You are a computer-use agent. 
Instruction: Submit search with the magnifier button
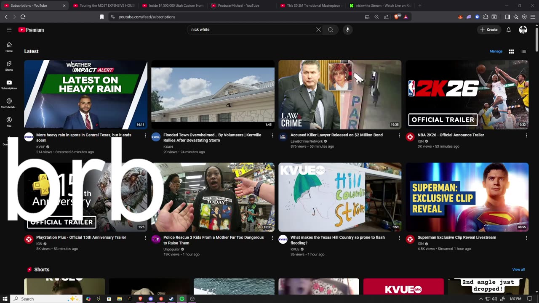(331, 29)
